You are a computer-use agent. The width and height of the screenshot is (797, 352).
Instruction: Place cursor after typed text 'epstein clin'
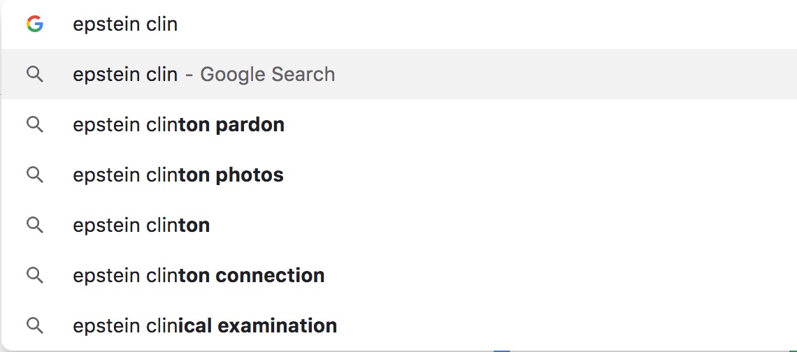(x=178, y=24)
